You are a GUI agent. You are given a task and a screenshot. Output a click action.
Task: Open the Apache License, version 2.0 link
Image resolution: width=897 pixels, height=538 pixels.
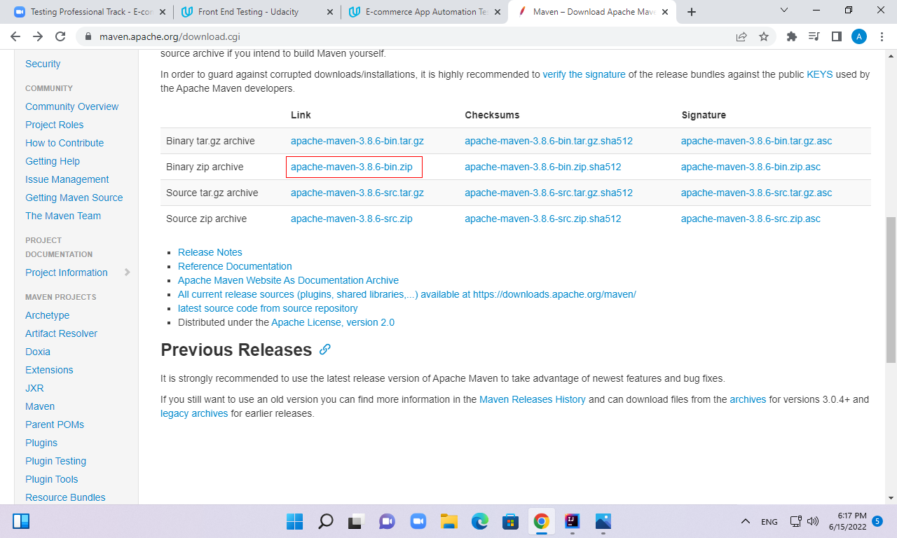333,322
